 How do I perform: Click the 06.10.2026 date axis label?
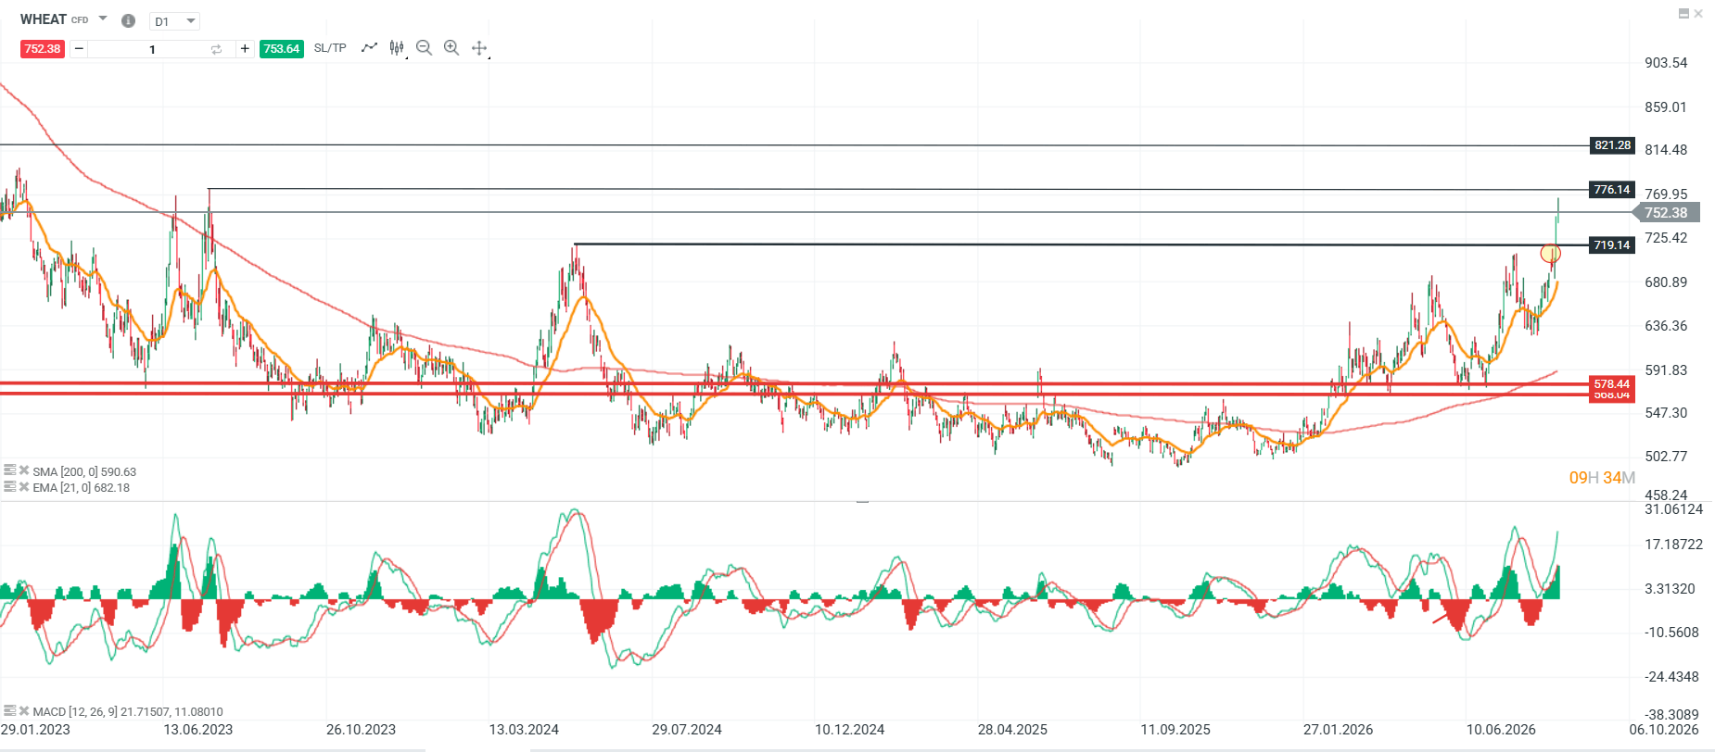(1664, 730)
